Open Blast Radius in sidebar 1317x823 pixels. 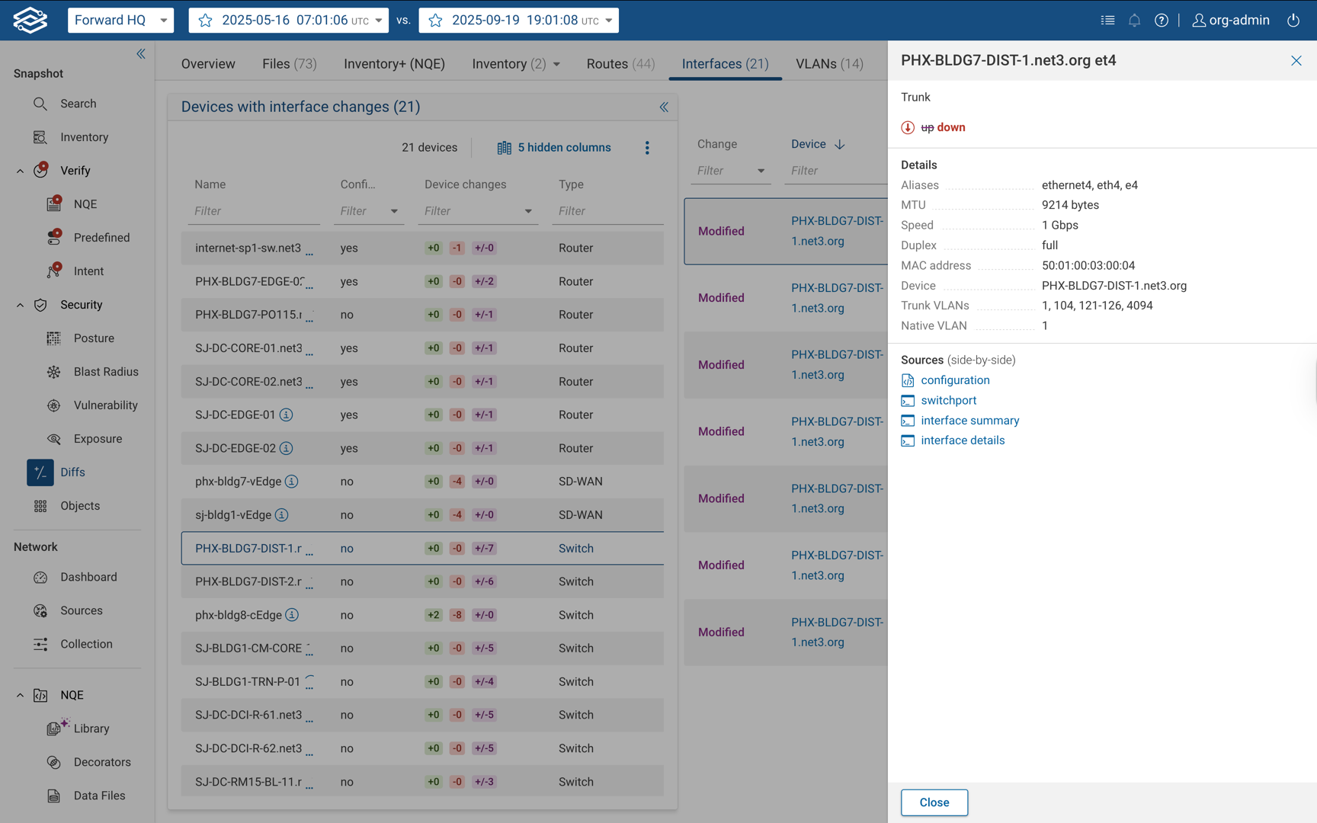[x=106, y=372]
